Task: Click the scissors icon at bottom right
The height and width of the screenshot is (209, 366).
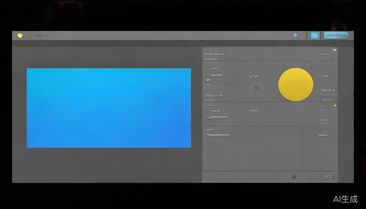Action: coord(334,177)
